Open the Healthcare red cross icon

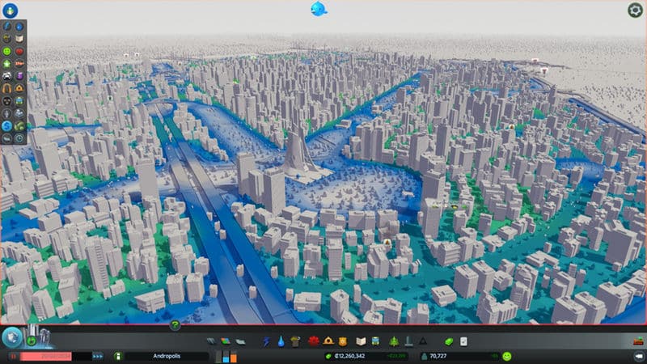click(x=312, y=342)
